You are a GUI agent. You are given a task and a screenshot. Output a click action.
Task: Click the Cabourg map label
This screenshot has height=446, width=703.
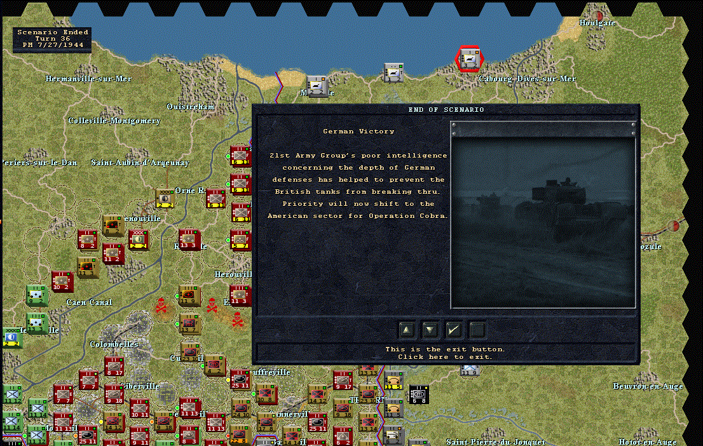point(495,79)
